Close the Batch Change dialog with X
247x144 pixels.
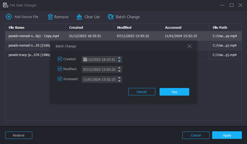coord(189,46)
